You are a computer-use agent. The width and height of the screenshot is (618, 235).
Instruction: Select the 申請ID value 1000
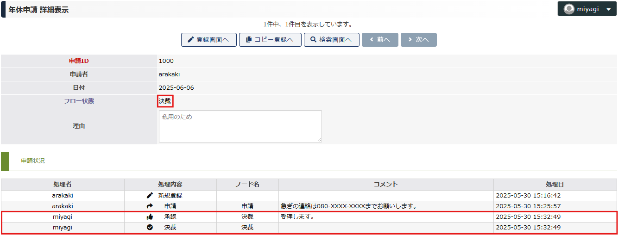[166, 61]
